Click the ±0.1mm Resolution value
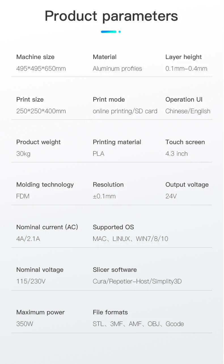This screenshot has width=224, height=364. (104, 196)
